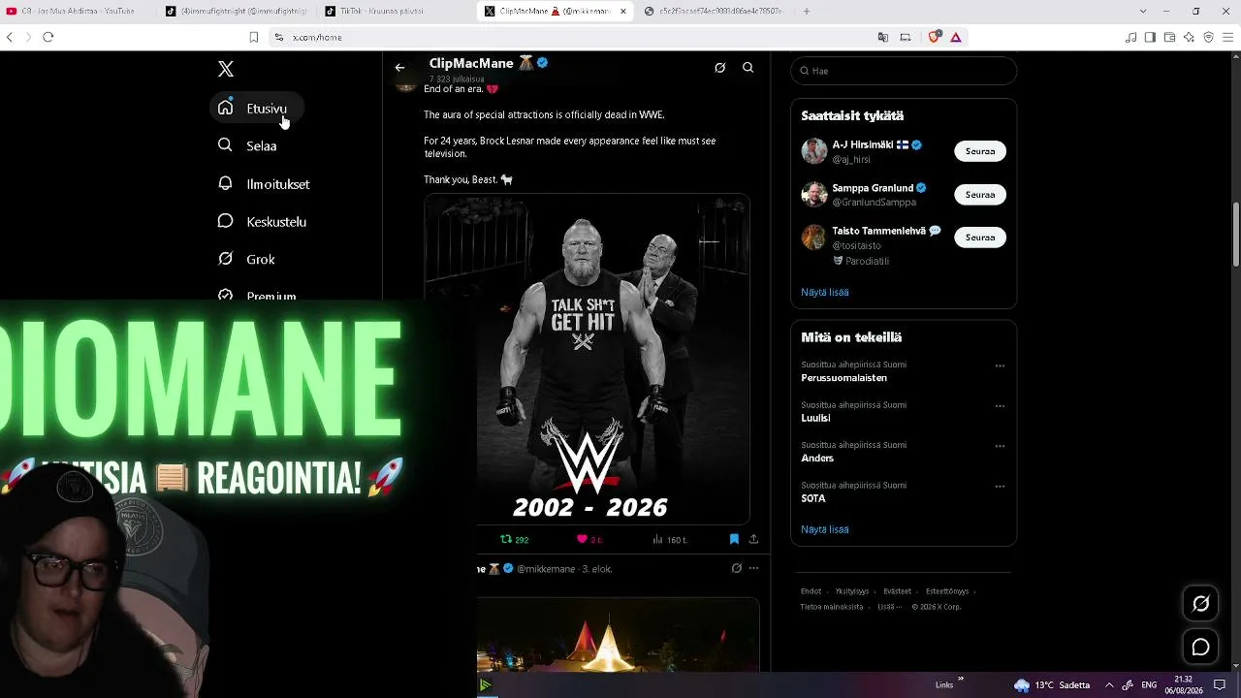Open Windows notification center
This screenshot has height=698, width=1241.
(1220, 684)
